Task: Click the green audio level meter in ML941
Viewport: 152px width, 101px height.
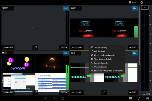Action: [67, 77]
